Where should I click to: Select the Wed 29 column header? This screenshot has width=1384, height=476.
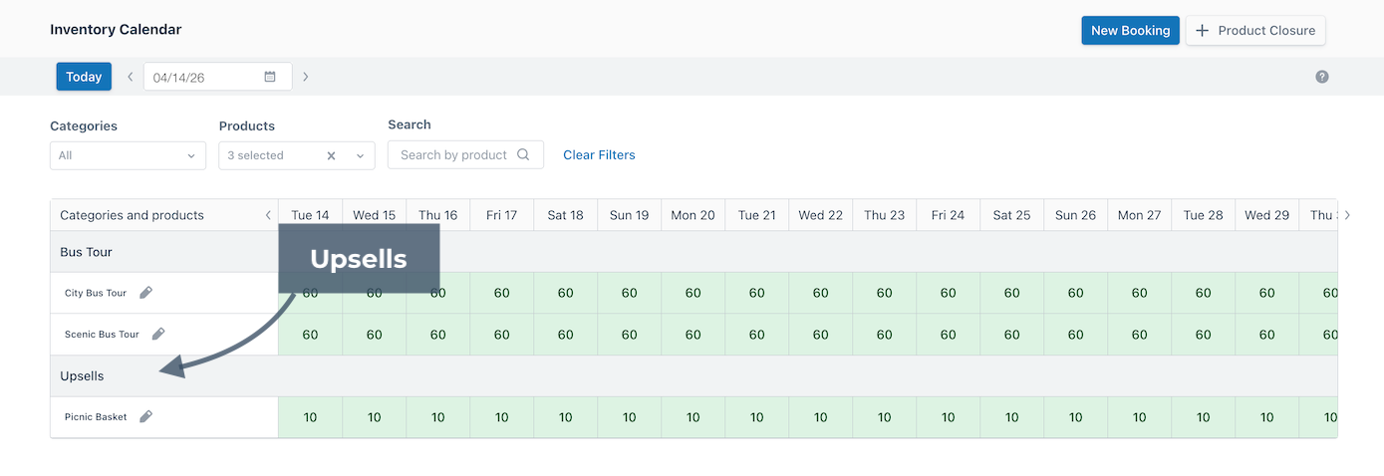point(1266,215)
